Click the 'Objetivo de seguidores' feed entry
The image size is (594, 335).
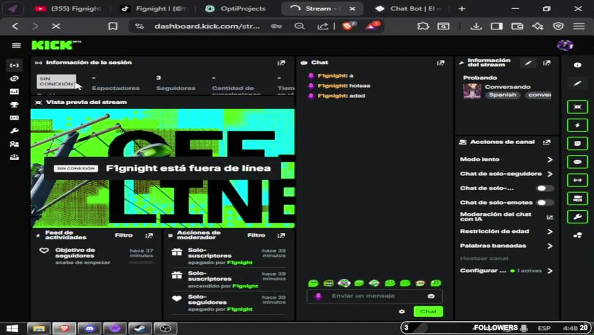97,256
